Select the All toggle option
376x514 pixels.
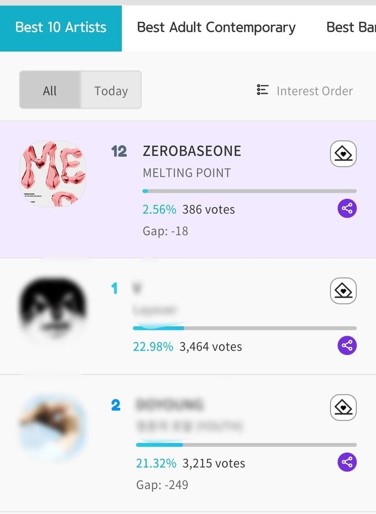pos(50,90)
